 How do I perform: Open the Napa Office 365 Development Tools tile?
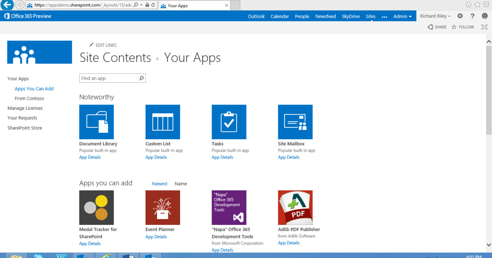229,207
